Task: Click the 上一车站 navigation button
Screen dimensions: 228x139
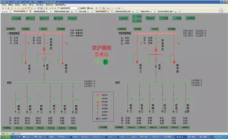Action: click(137, 16)
